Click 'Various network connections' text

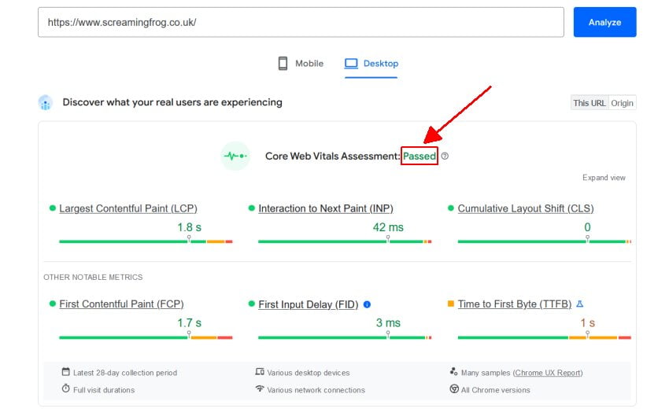tap(316, 390)
